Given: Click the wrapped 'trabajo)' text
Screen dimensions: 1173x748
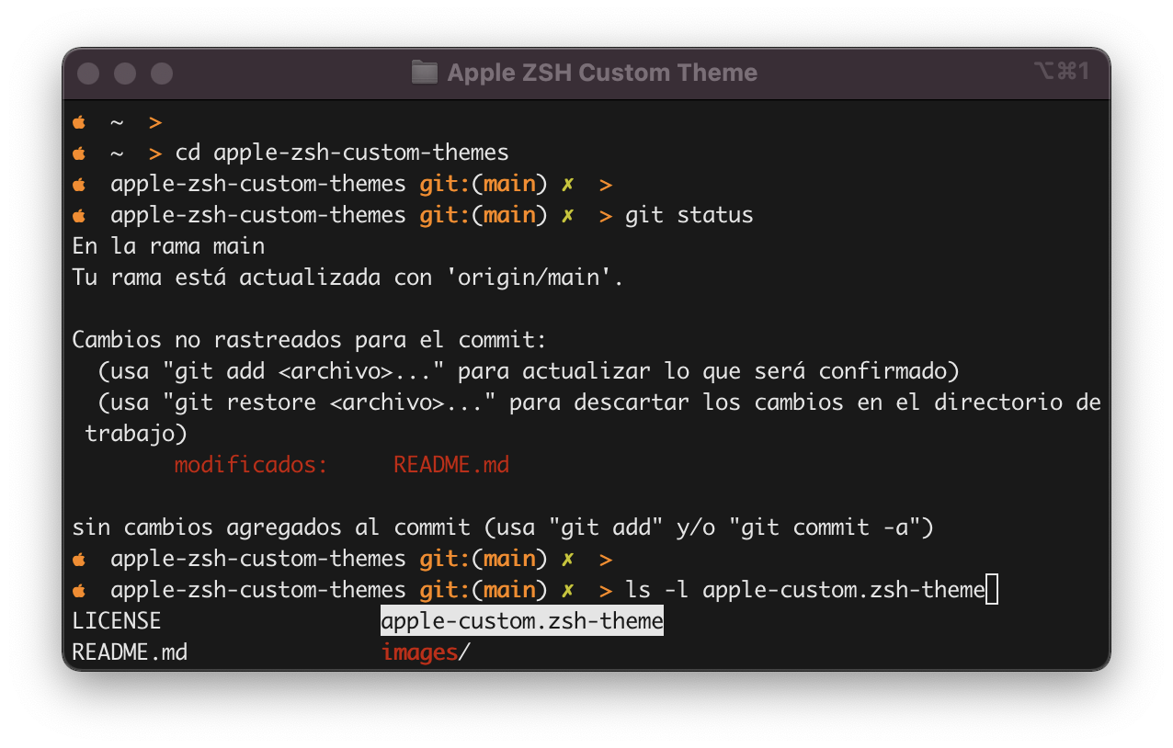Looking at the screenshot, I should tap(136, 434).
